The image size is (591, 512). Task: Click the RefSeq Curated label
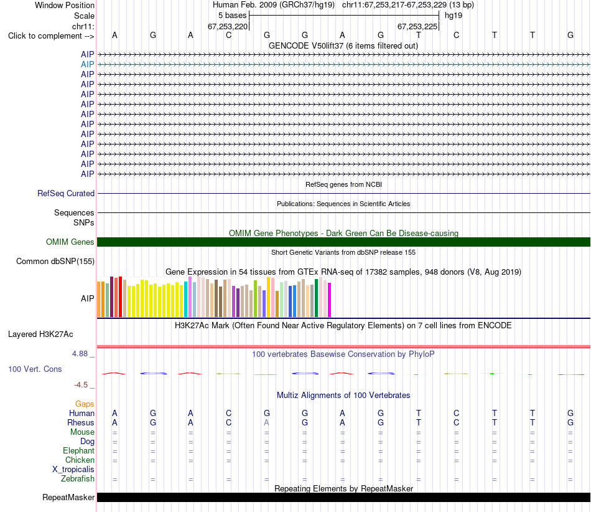click(65, 193)
